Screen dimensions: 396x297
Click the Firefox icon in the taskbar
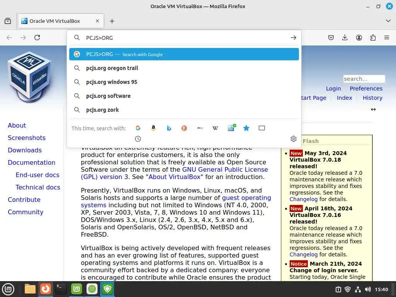point(46,289)
